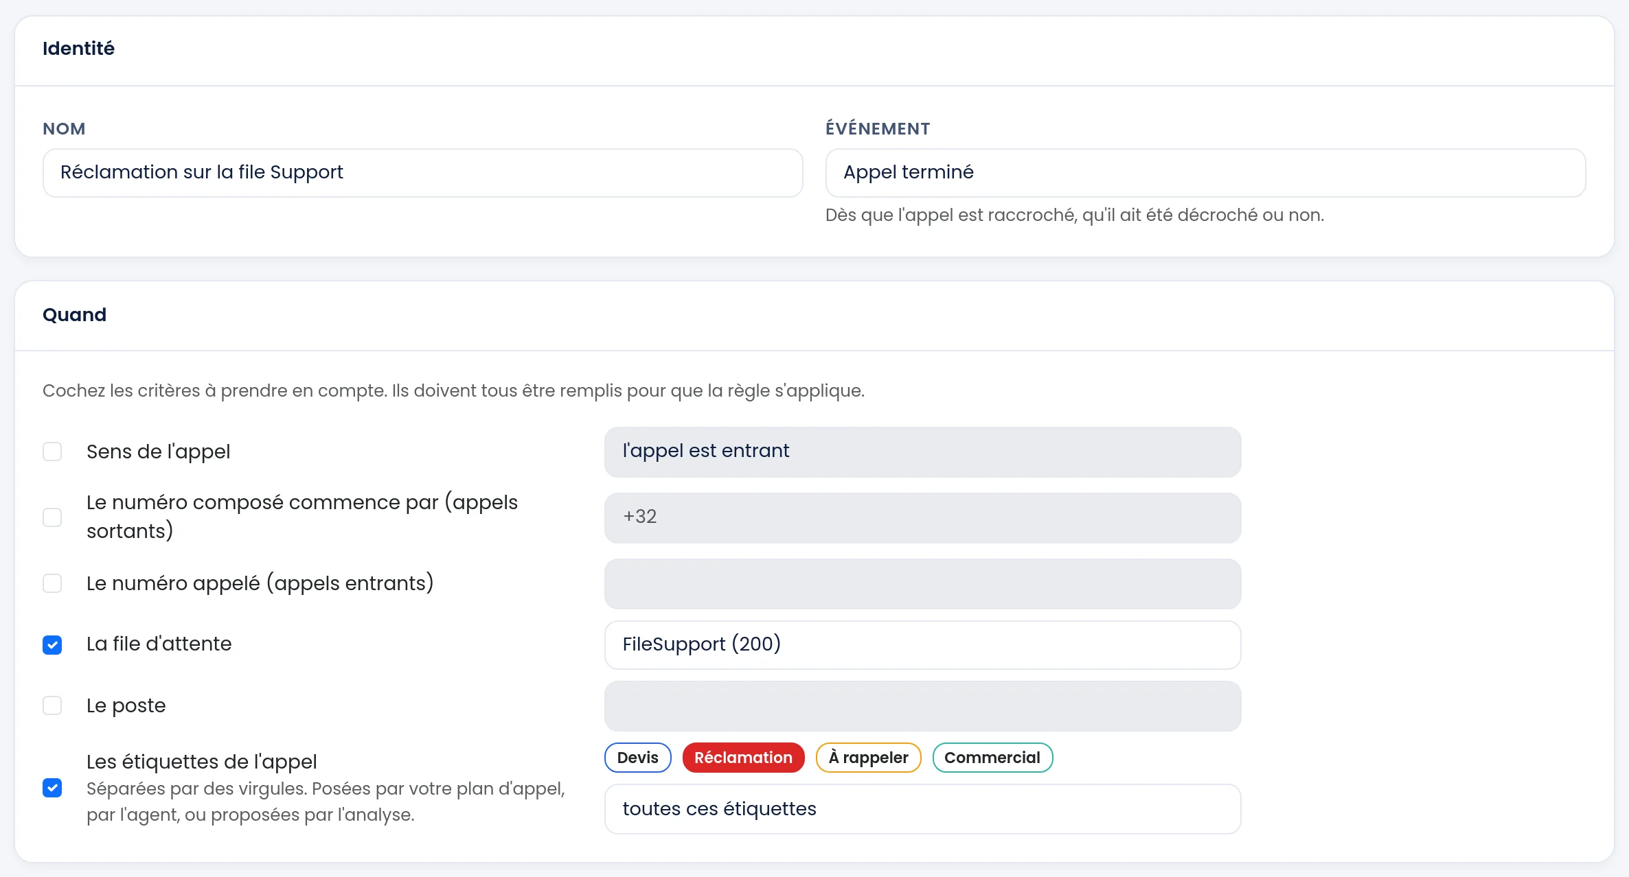Screen dimensions: 1629x877
Task: Select the Devis tag
Action: point(637,758)
